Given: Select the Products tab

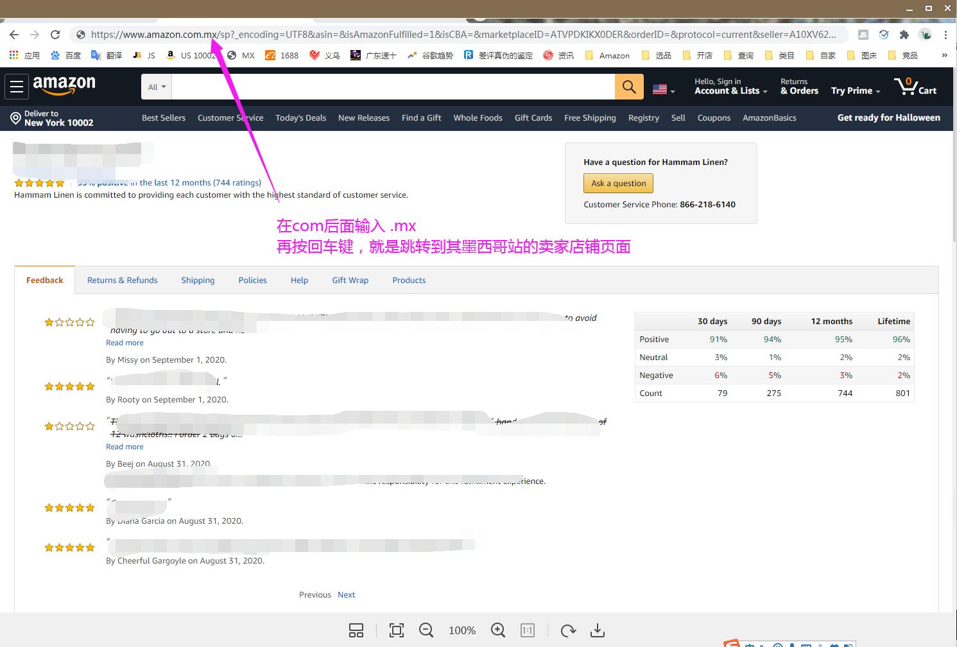Looking at the screenshot, I should pyautogui.click(x=409, y=280).
